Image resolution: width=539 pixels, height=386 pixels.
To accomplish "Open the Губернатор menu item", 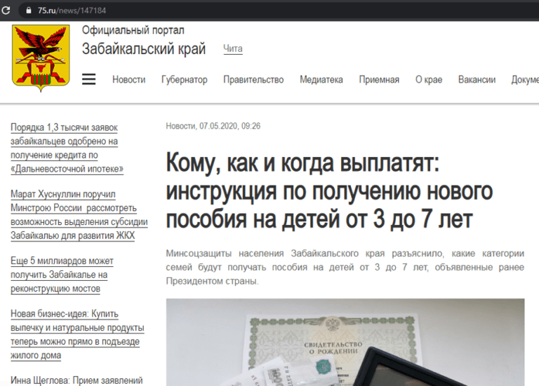I will pos(185,80).
